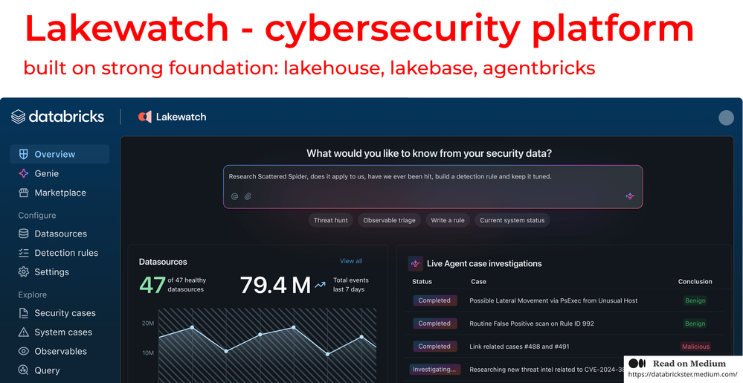Image resolution: width=743 pixels, height=383 pixels.
Task: Select the Threat hunt suggestion chip
Action: pos(330,220)
